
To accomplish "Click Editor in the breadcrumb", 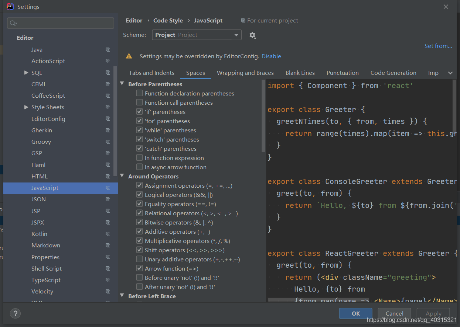I will pos(134,21).
